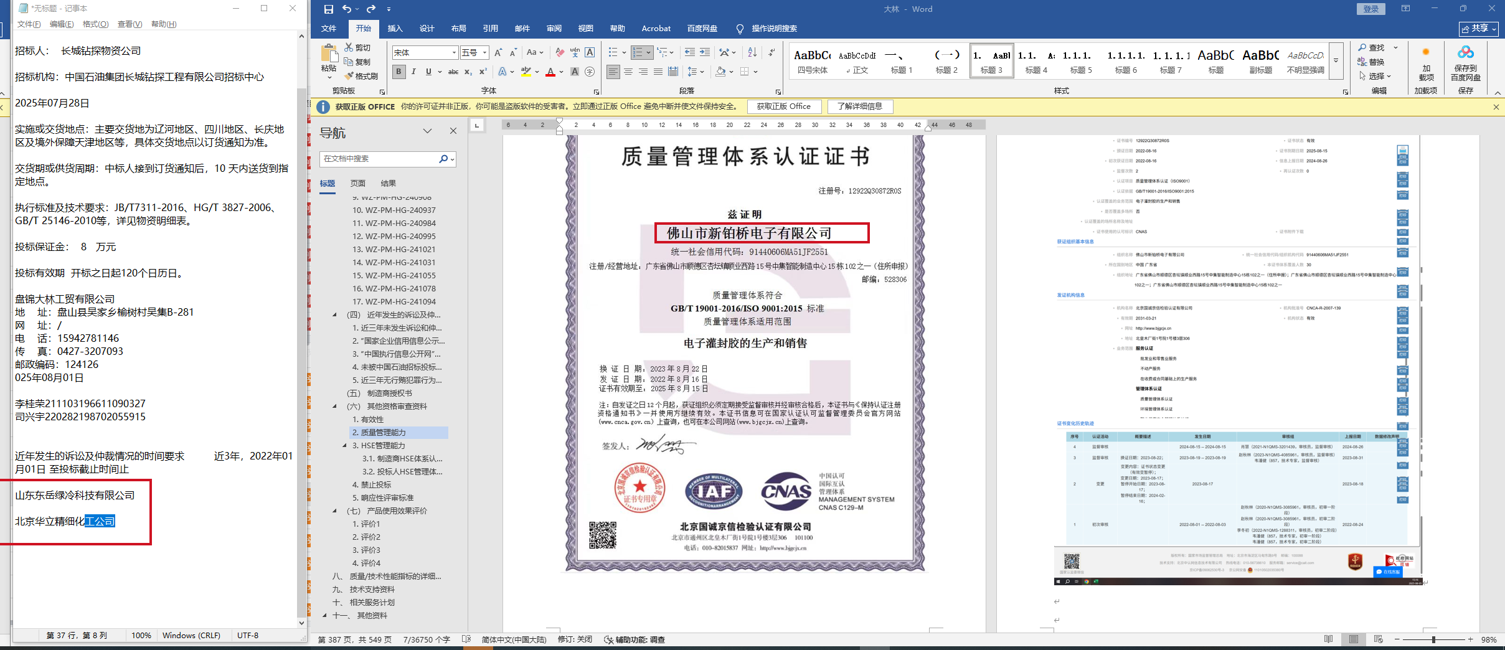Center-align the paragraph
Image resolution: width=1505 pixels, height=650 pixels.
[x=628, y=72]
